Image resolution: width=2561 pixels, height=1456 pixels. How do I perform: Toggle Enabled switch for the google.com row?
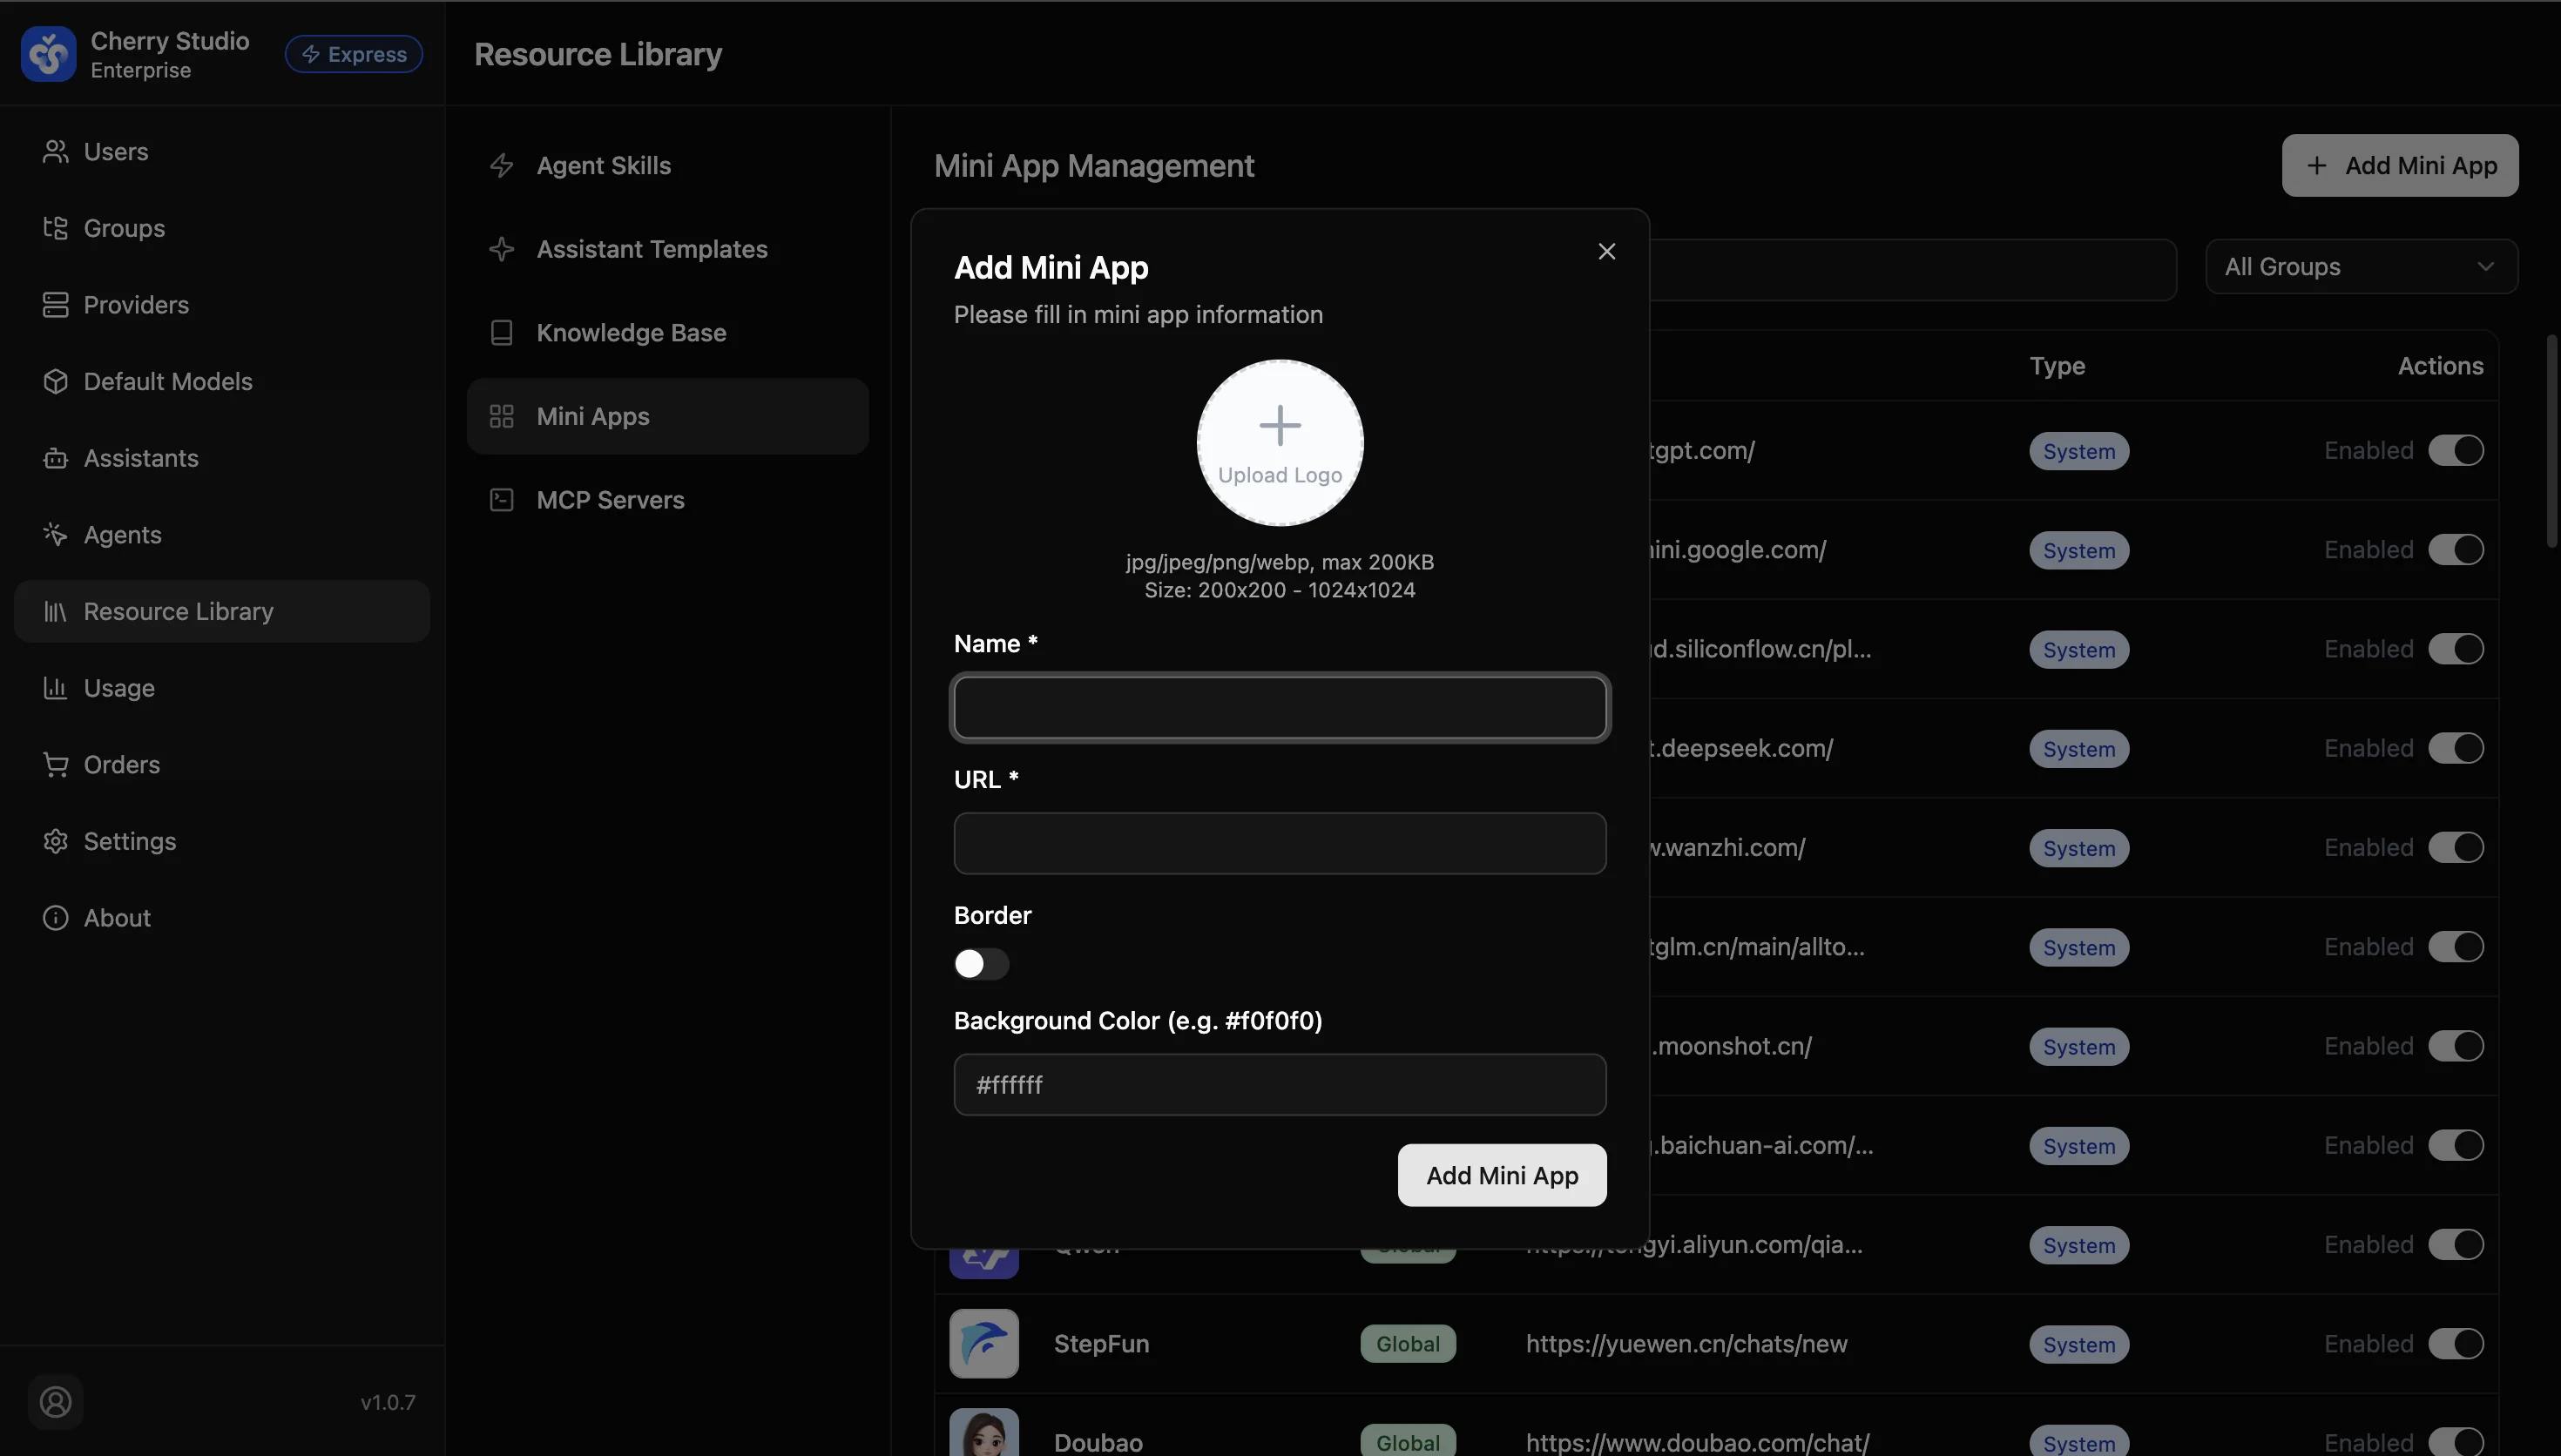coord(2456,550)
